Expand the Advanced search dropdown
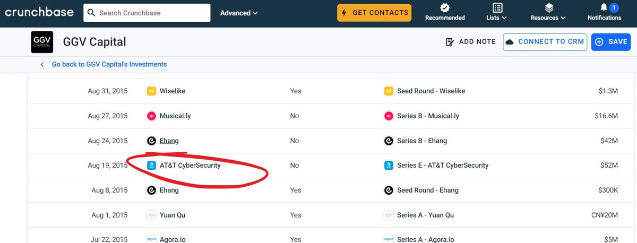This screenshot has height=243, width=637. [x=239, y=13]
